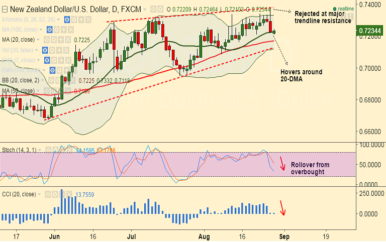
Task: Open MA (100, close) settings gear
Action: pyautogui.click(x=57, y=30)
